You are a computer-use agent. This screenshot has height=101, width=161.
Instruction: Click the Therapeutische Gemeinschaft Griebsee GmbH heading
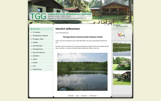[83, 37]
